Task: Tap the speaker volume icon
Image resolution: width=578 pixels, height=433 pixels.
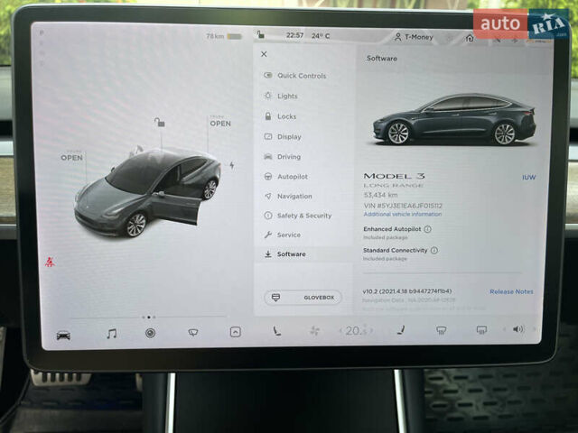Action: [x=517, y=329]
